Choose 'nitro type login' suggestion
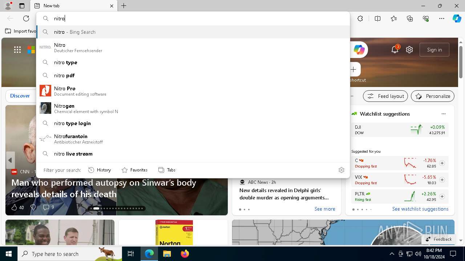 coord(193,123)
